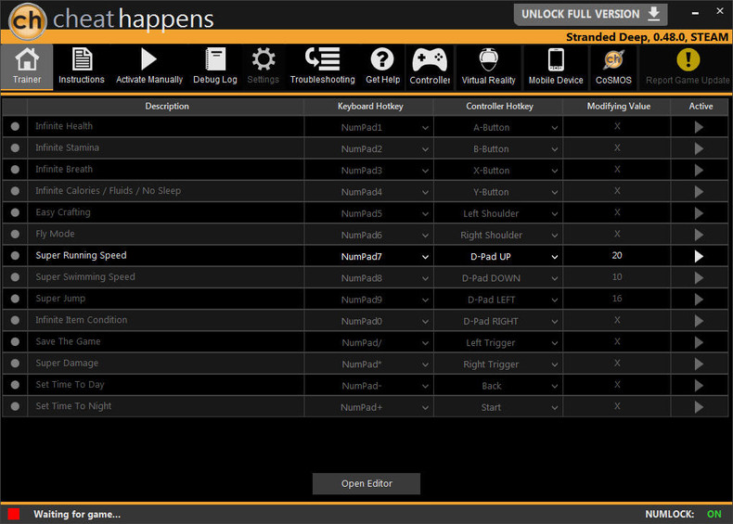The width and height of the screenshot is (733, 524).
Task: Activate Infinite Health play arrow
Action: [699, 127]
